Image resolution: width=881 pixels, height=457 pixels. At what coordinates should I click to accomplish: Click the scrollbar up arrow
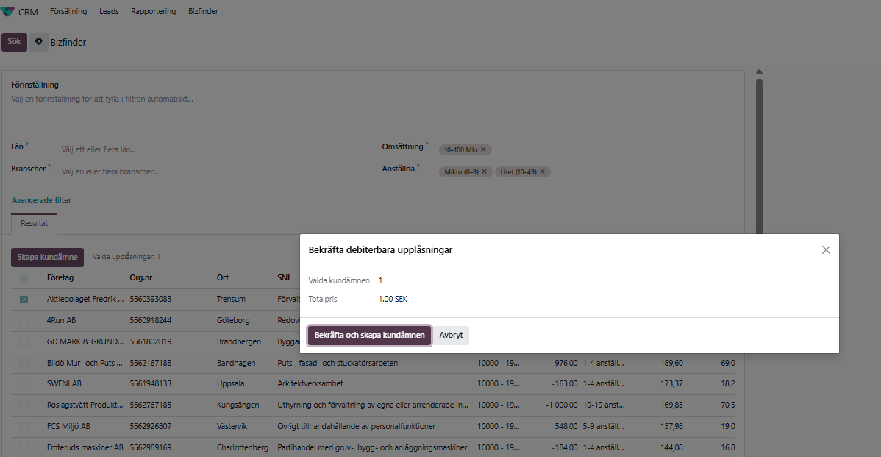point(759,72)
